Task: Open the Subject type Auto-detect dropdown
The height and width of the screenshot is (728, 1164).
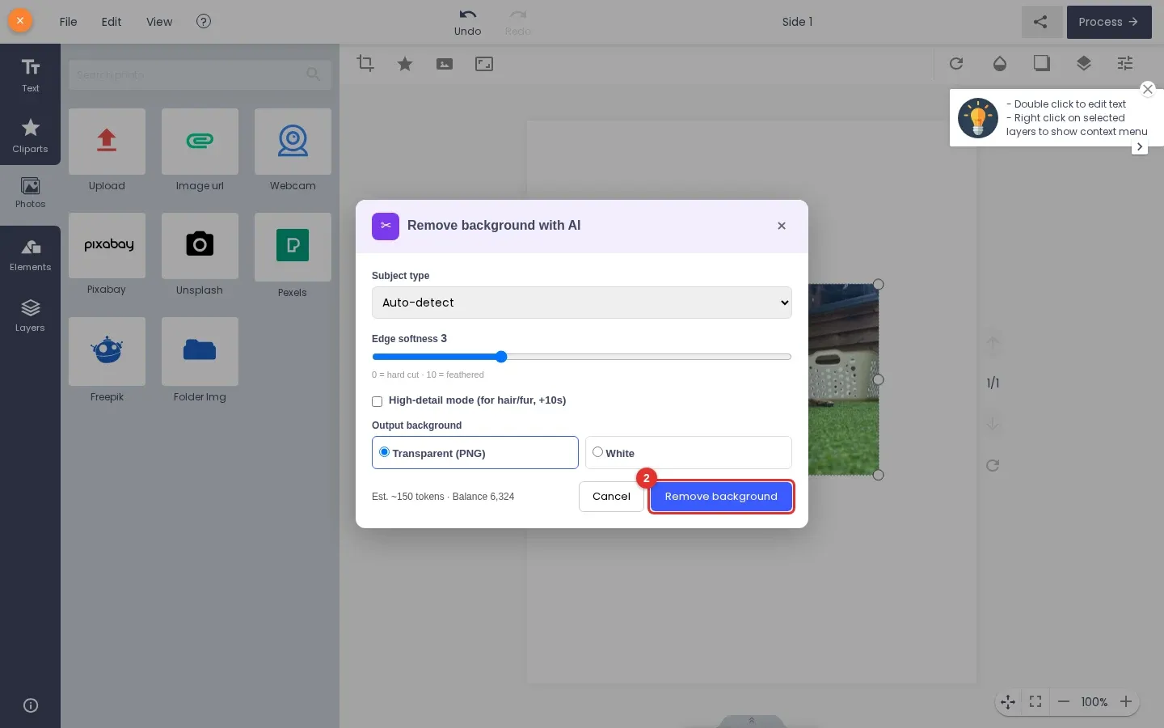Action: click(x=581, y=303)
